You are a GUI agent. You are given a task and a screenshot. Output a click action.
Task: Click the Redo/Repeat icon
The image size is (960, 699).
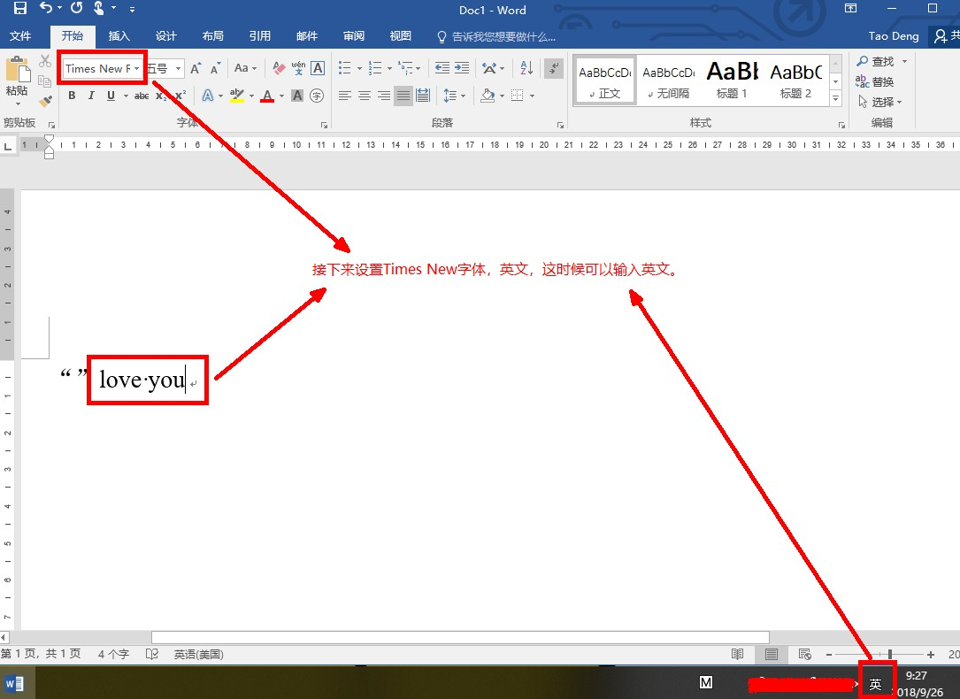click(76, 8)
